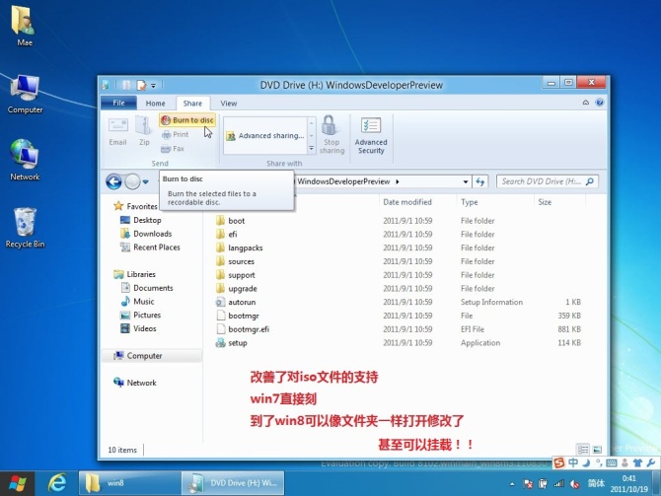The height and width of the screenshot is (496, 661).
Task: Click the search magnifier icon
Action: [590, 181]
